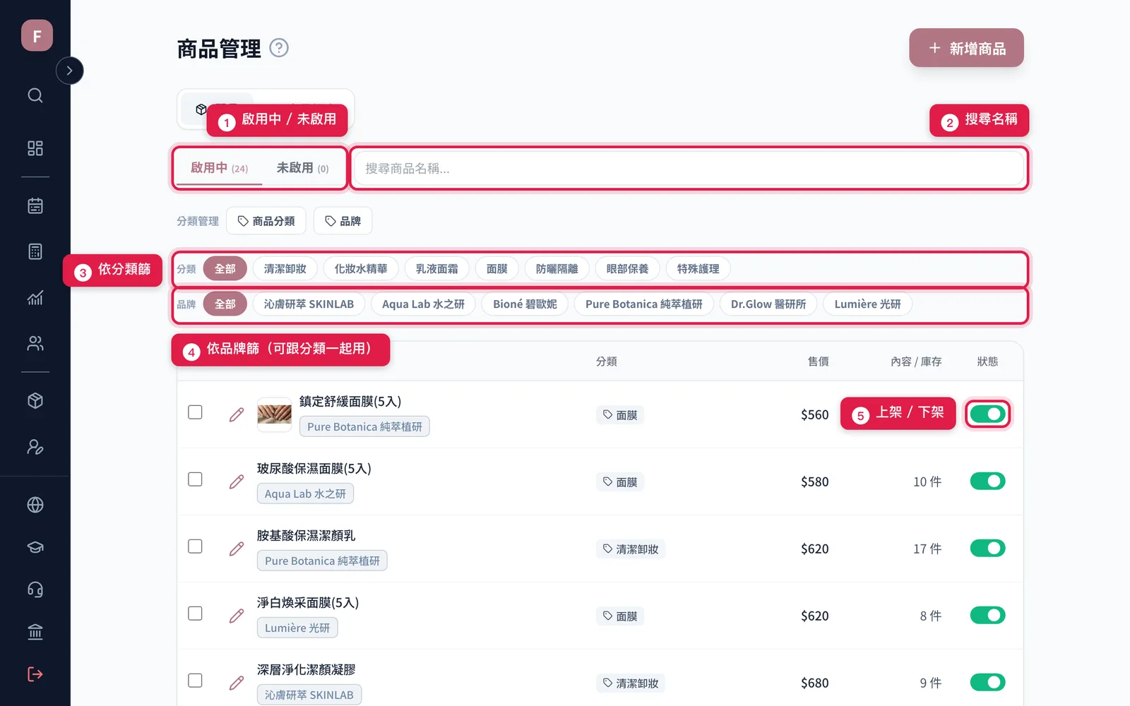The image size is (1130, 706).
Task: Click the 清潔卸妝 tag in 胺基酸保濕潔顏乳 row
Action: [x=630, y=549]
